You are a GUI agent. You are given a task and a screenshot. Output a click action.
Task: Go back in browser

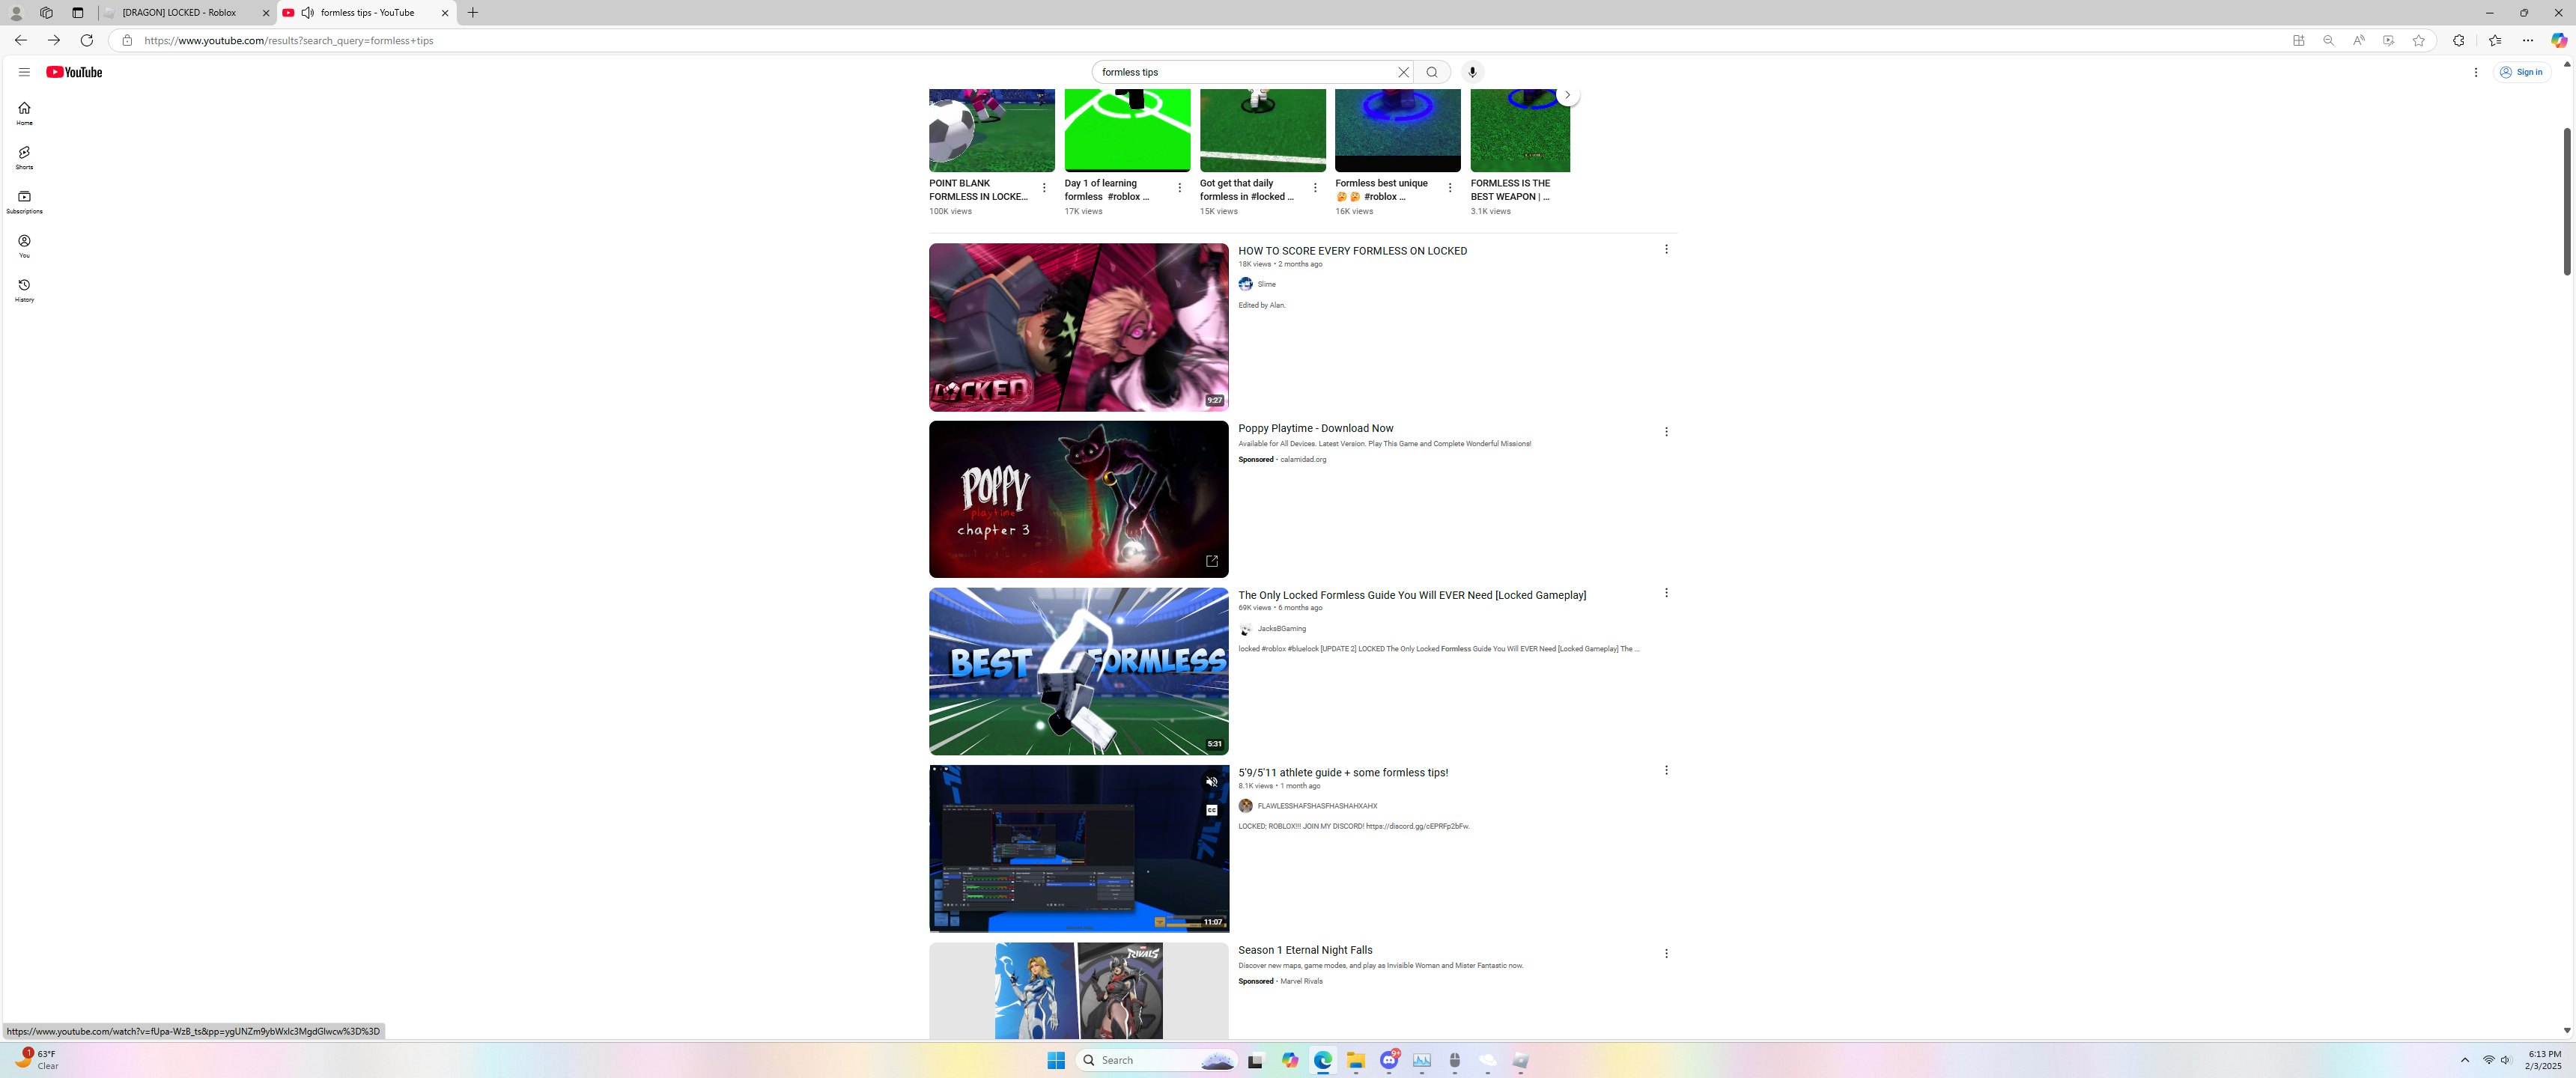tap(20, 40)
